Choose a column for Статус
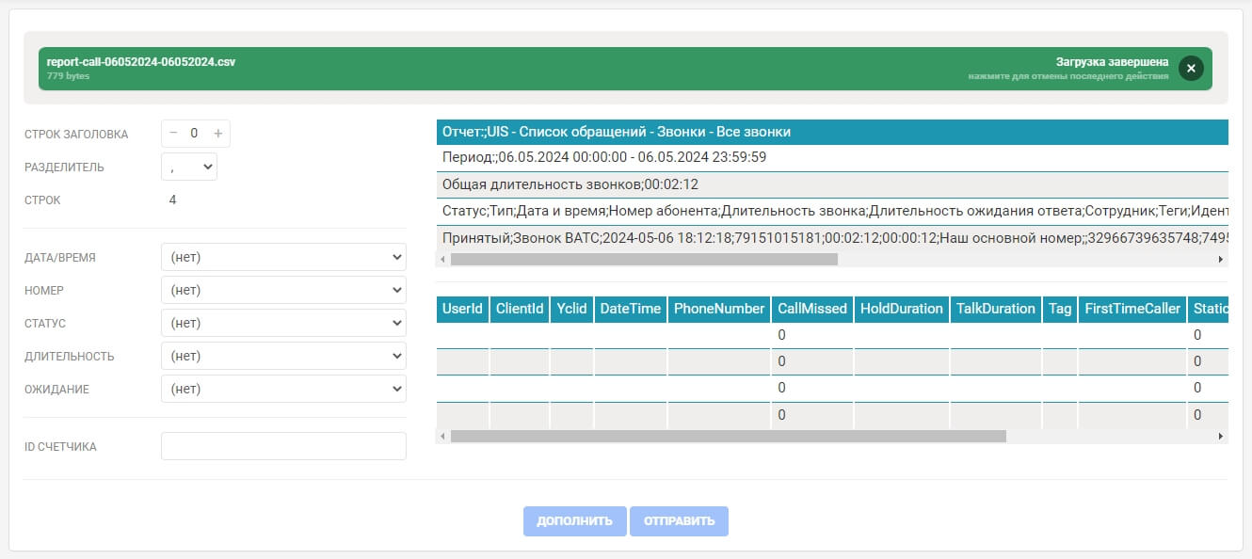Screen dimensions: 1252x559 coord(283,323)
